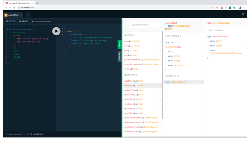Open Playground settings gear

pos(243,14)
